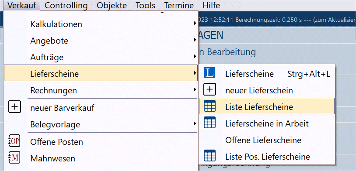
Task: Expand the Angebote submenu arrow
Action: 195,40
